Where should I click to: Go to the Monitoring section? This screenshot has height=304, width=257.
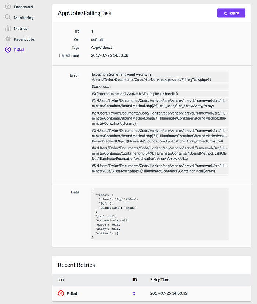[23, 18]
